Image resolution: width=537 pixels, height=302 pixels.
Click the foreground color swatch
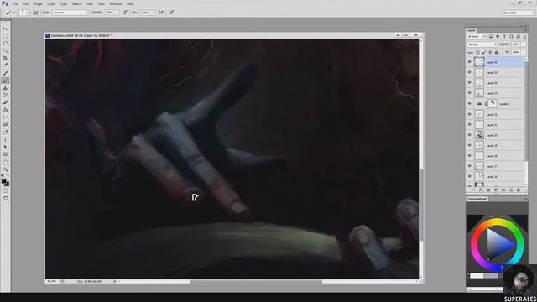pyautogui.click(x=3, y=181)
